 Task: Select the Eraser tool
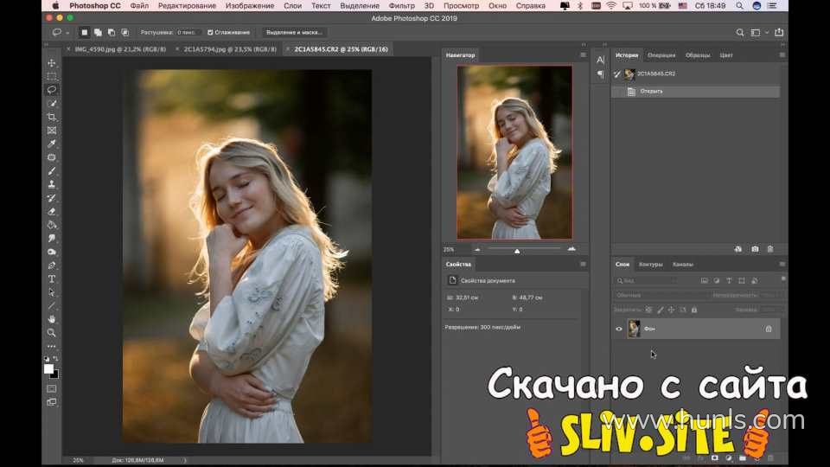click(52, 211)
